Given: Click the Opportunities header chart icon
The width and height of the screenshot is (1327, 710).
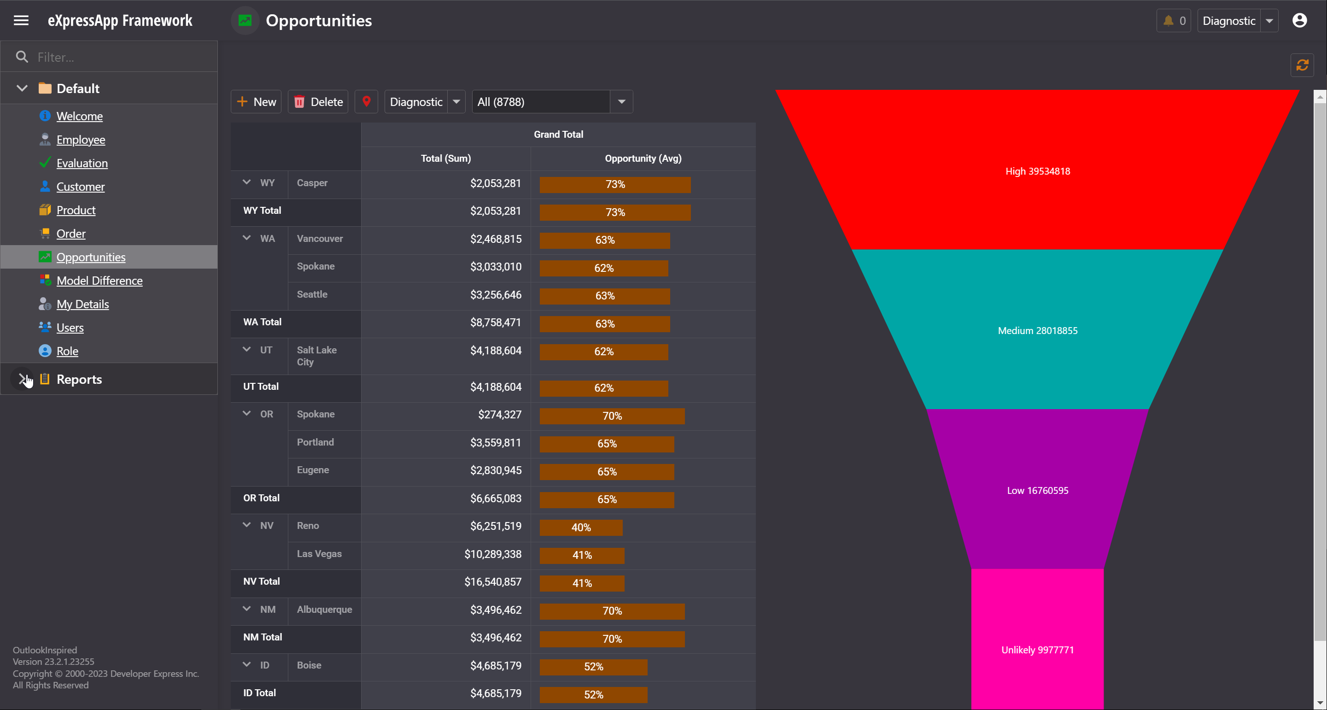Looking at the screenshot, I should [245, 21].
